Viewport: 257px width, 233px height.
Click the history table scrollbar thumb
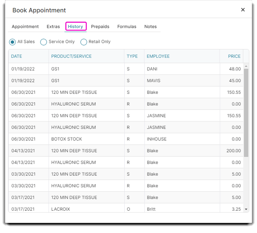click(246, 113)
